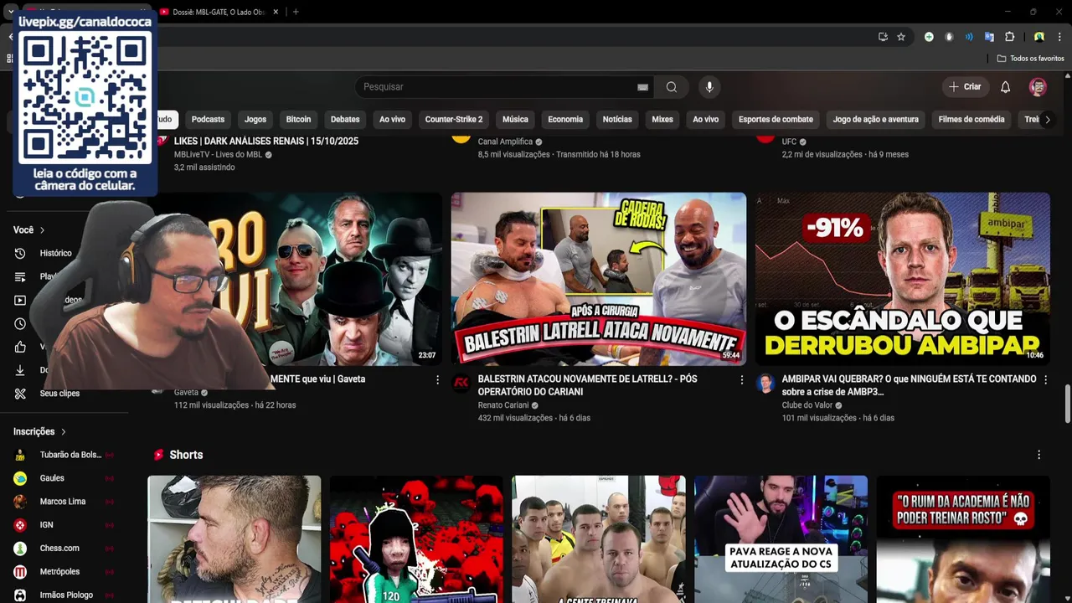Open Chrome tab search dropdown arrow
Viewport: 1072px width, 603px height.
(10, 12)
